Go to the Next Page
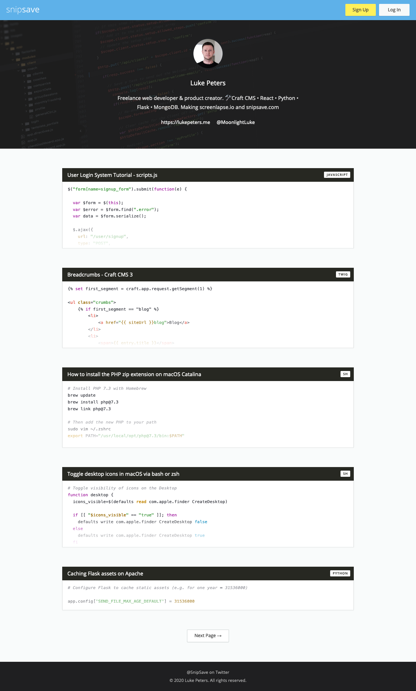Screen dimensions: 416x691 (208, 635)
